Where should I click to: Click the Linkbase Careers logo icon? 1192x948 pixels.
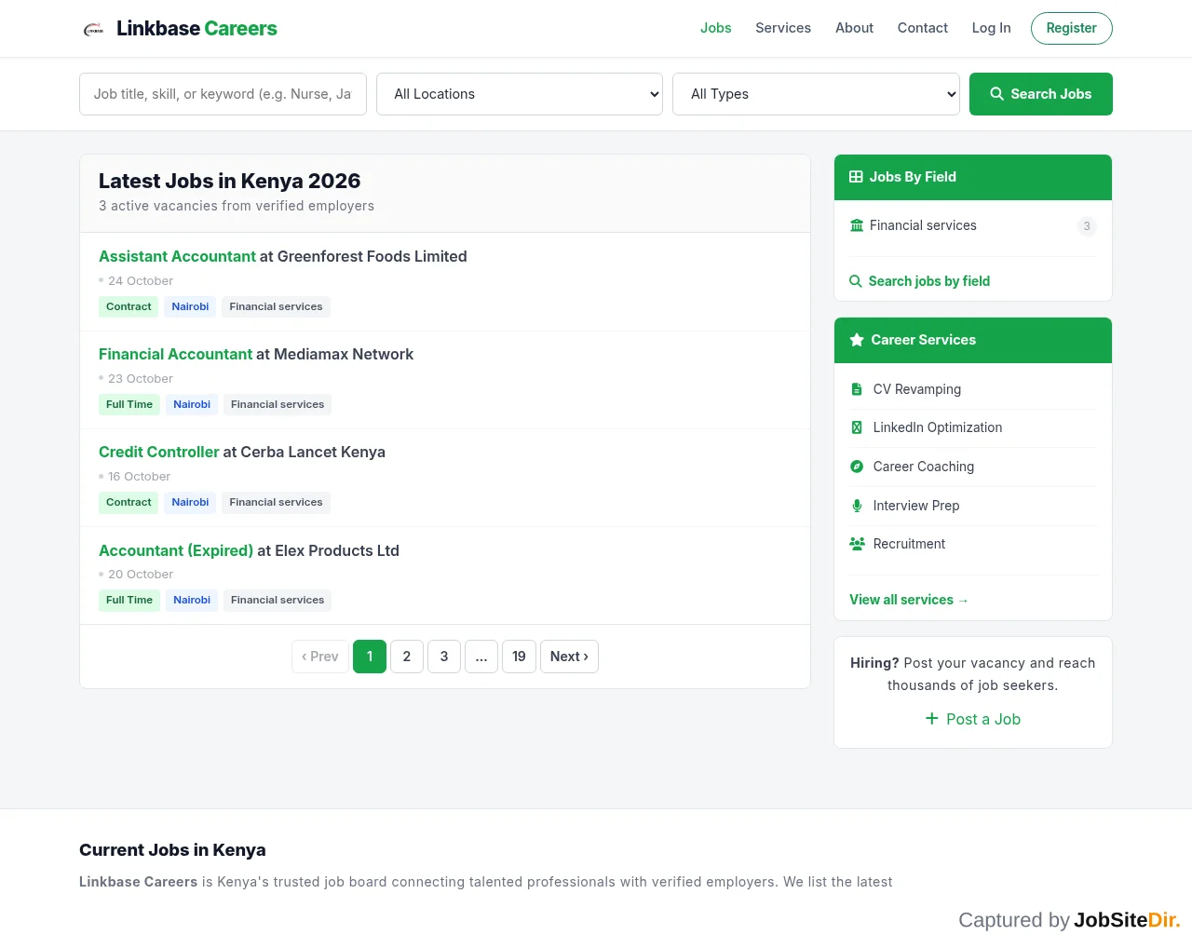coord(93,29)
